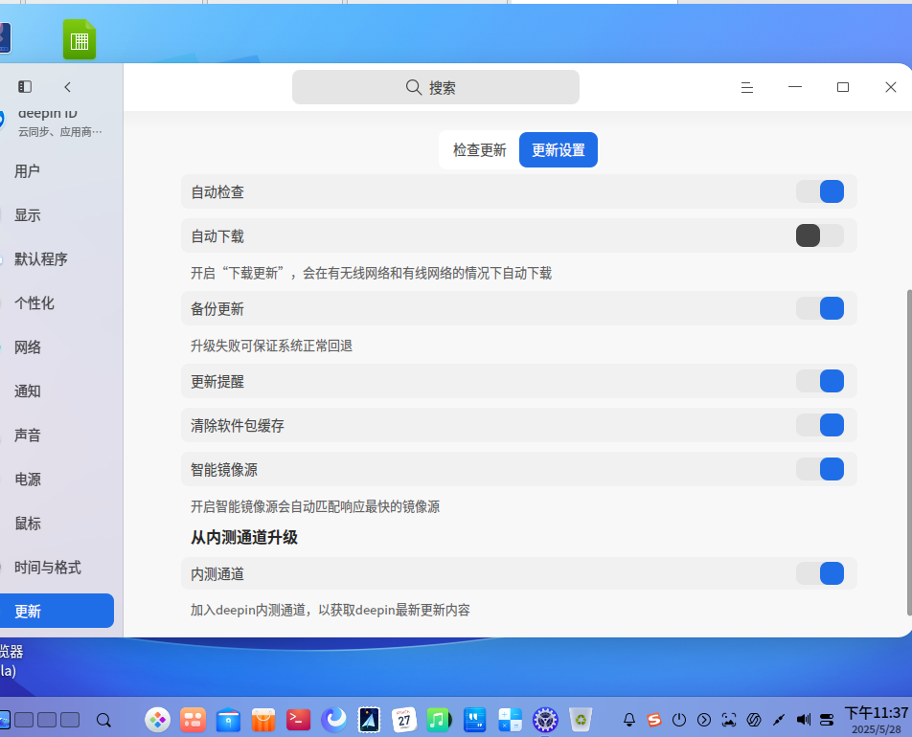Viewport: 912px width, 737px height.
Task: Toggle the sidebar panel icon
Action: tap(25, 87)
